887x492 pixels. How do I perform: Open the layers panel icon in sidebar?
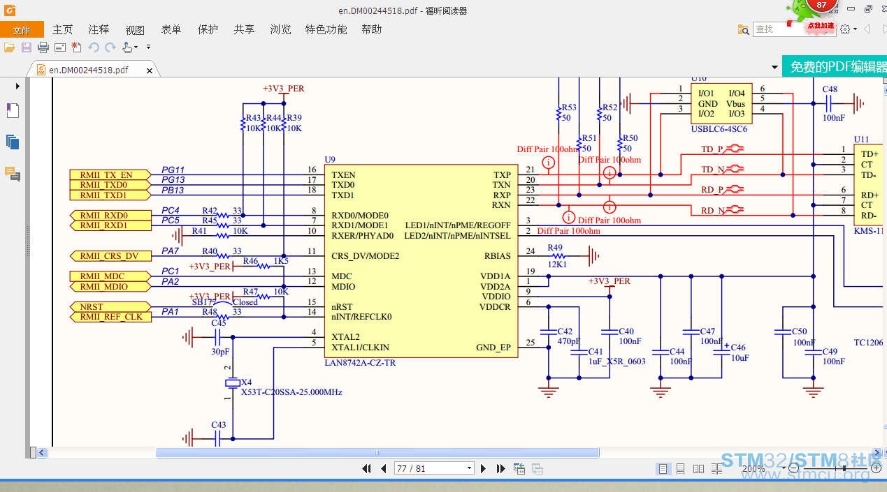coord(13,142)
